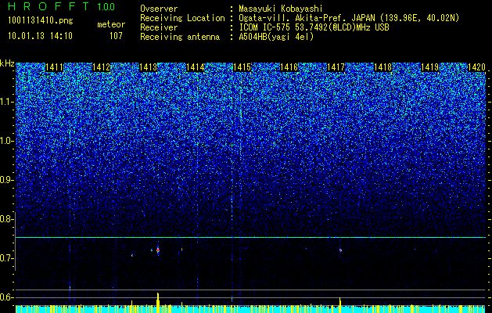
Task: Click the 1.1 frequency axis label
Action: pyautogui.click(x=7, y=102)
